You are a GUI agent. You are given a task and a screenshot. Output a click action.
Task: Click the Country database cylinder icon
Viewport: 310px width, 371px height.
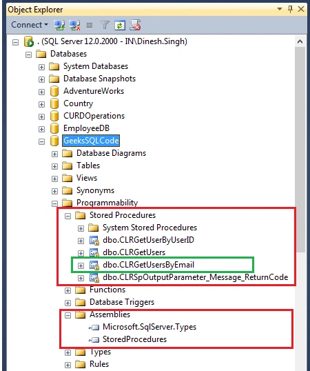tap(54, 103)
